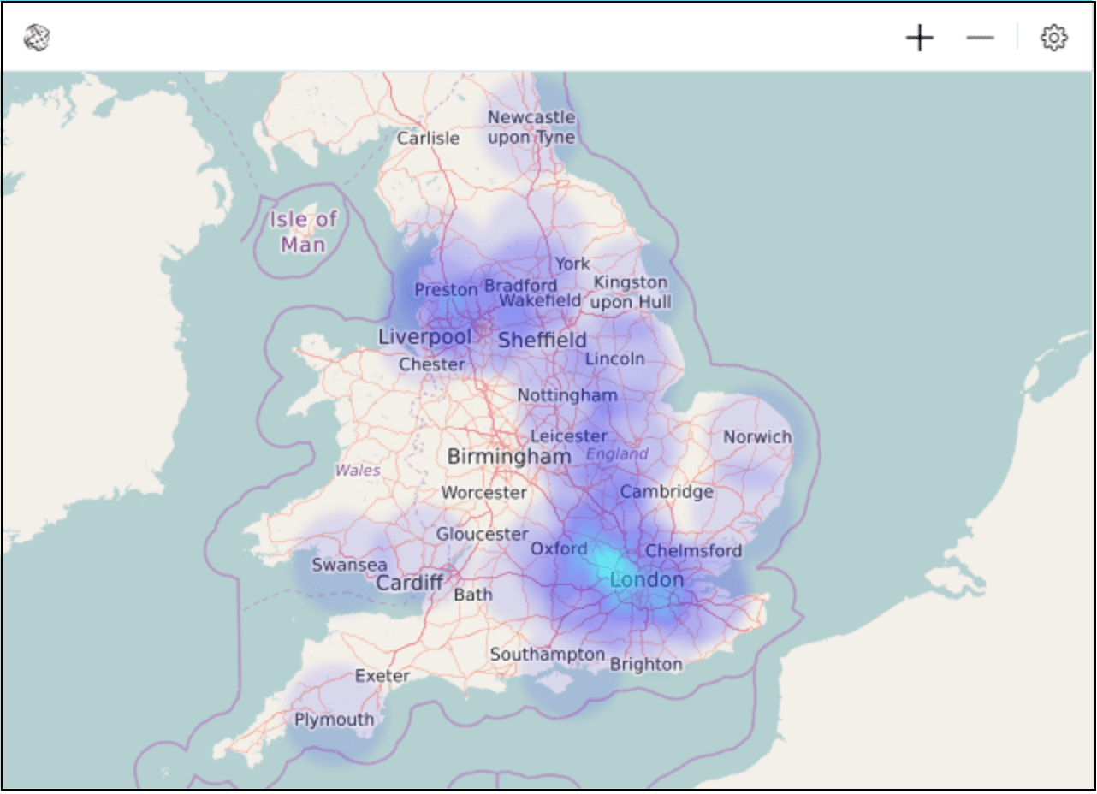Click the Kingston upon Hull label
1097x794 pixels.
(x=632, y=292)
